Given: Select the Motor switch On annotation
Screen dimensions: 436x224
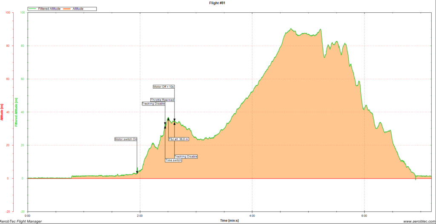Looking at the screenshot, I should [126, 139].
